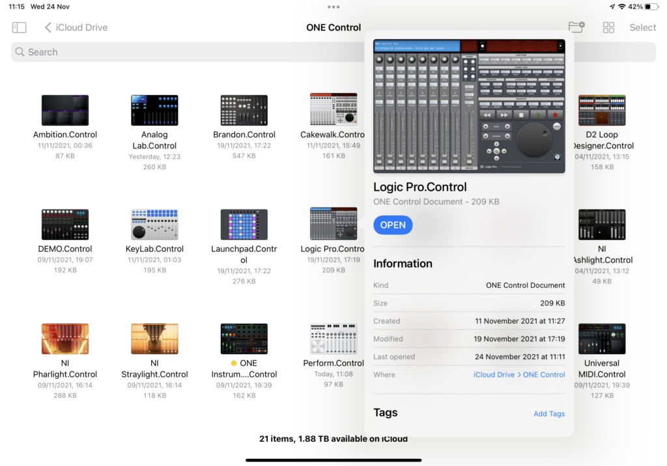The image size is (667, 466).
Task: Create a new folder using folder-plus icon
Action: [x=576, y=27]
